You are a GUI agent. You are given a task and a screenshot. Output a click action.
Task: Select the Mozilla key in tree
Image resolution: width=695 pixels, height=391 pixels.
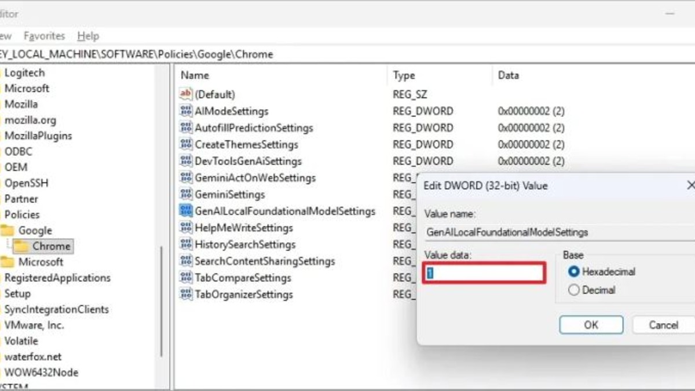pos(21,104)
